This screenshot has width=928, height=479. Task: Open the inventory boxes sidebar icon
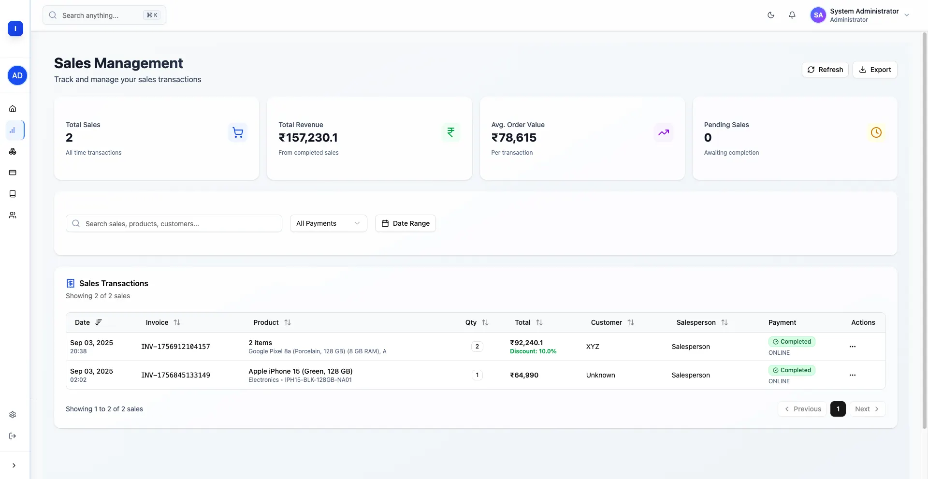13,151
